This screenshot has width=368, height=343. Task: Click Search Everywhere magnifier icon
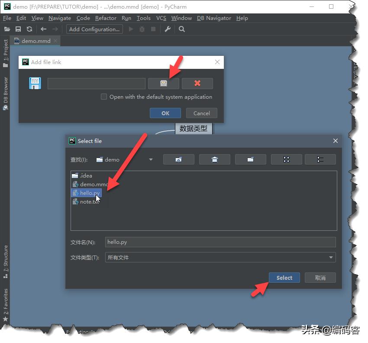point(182,29)
